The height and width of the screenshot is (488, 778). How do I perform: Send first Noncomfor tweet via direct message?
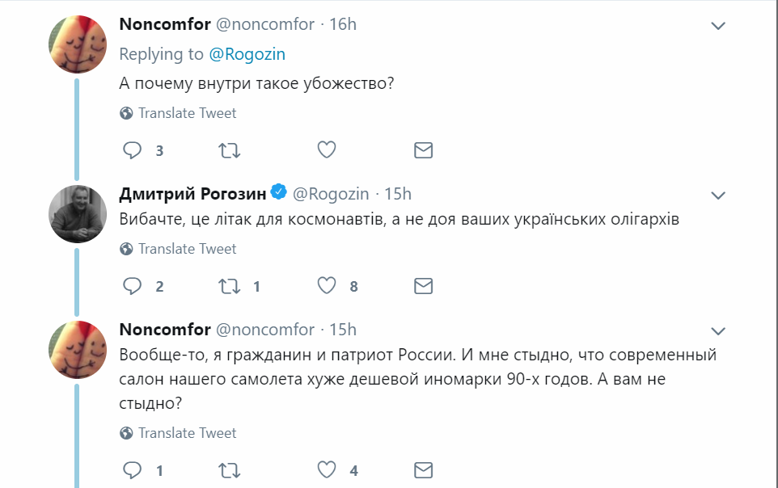click(x=423, y=150)
